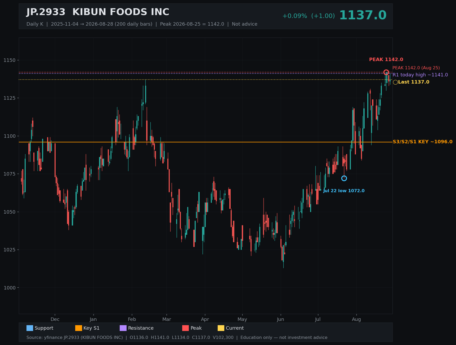Click the Resistance legend text
The image size is (456, 345).
(141, 328)
